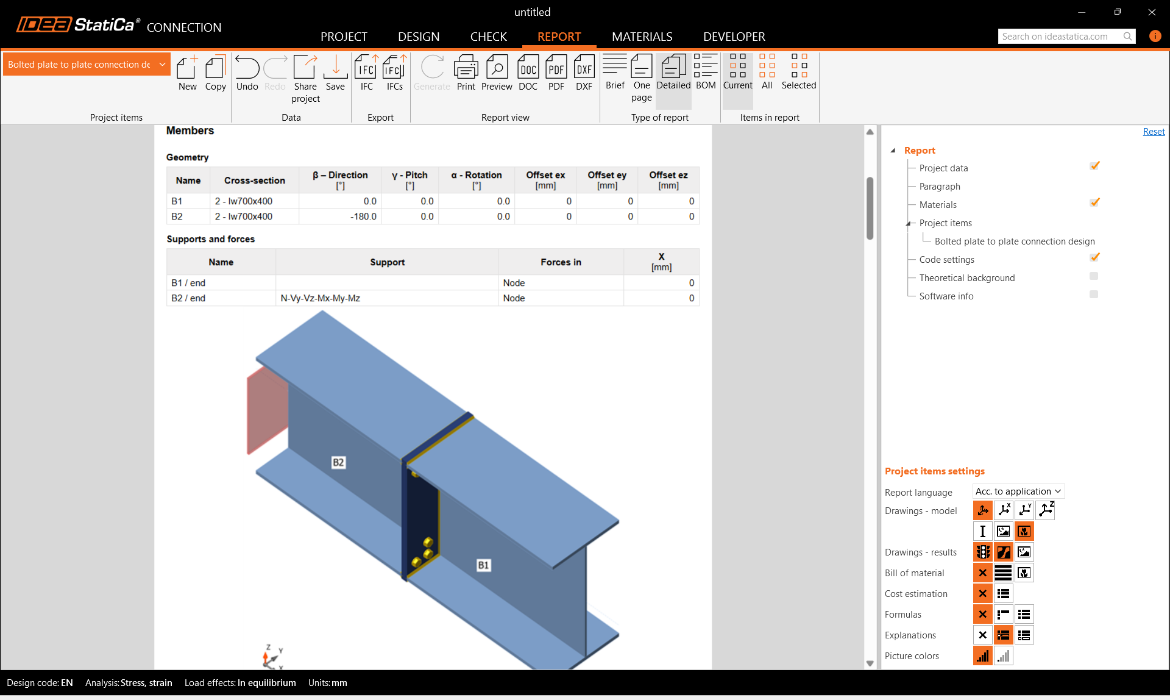Click the Reset link
The height and width of the screenshot is (700, 1170).
coord(1153,132)
